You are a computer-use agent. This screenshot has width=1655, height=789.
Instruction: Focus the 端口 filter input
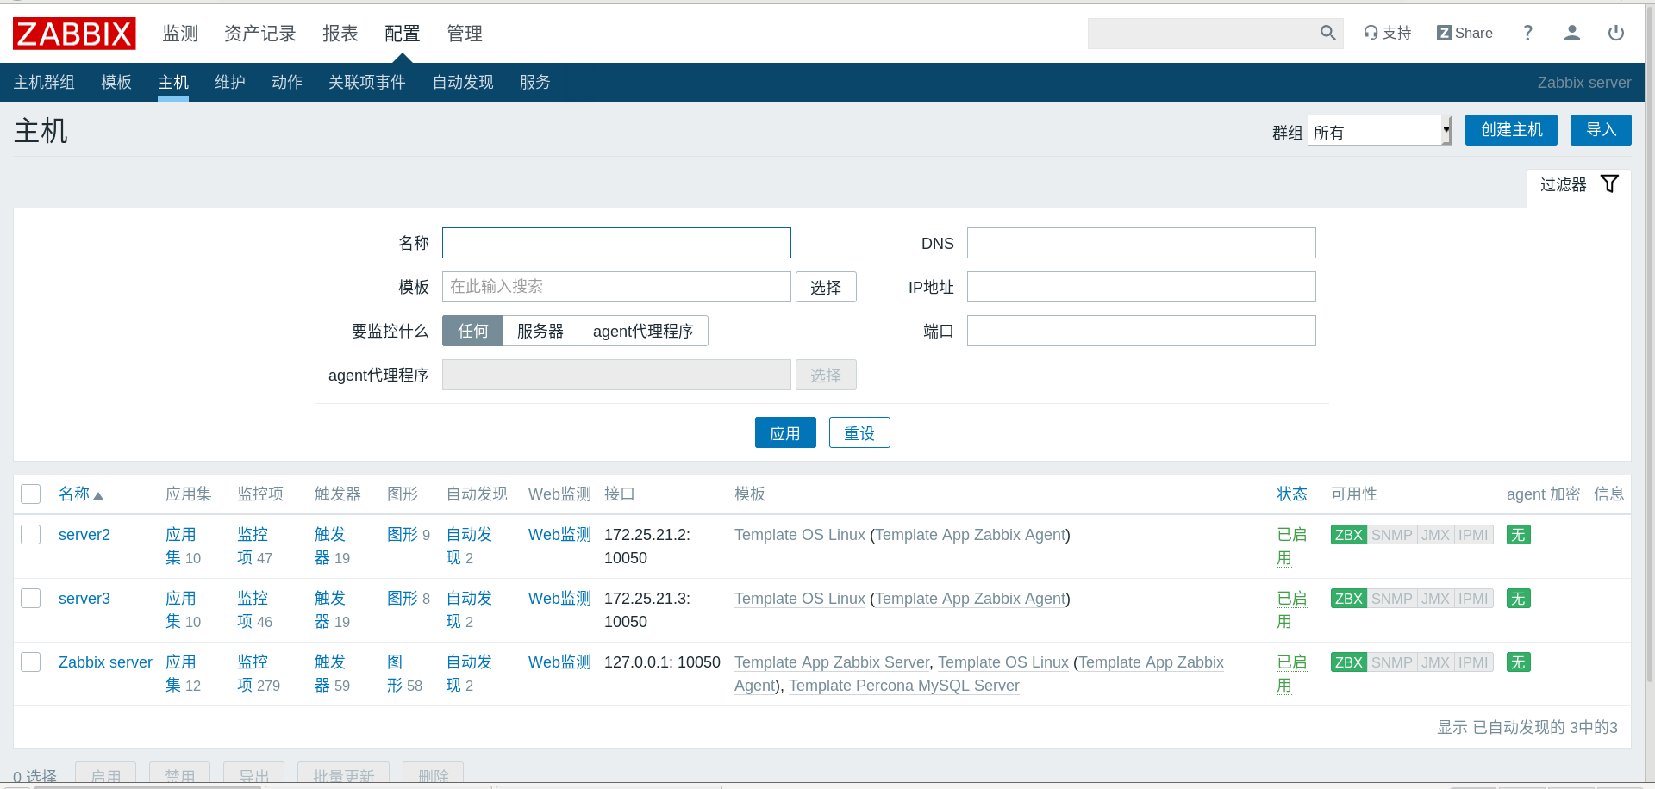click(1141, 331)
